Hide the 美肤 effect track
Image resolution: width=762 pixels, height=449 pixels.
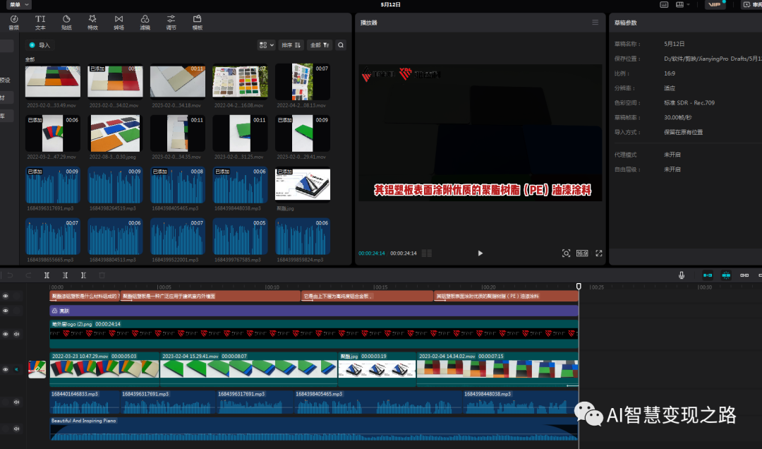[6, 311]
